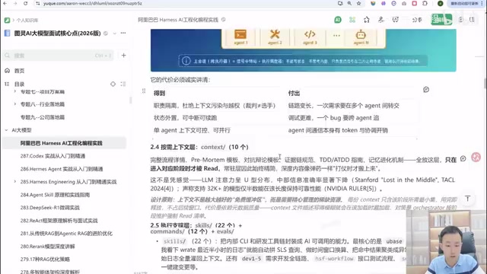Click the page vertical scrollbar
Screen dimensions: 487x274
click(485, 84)
